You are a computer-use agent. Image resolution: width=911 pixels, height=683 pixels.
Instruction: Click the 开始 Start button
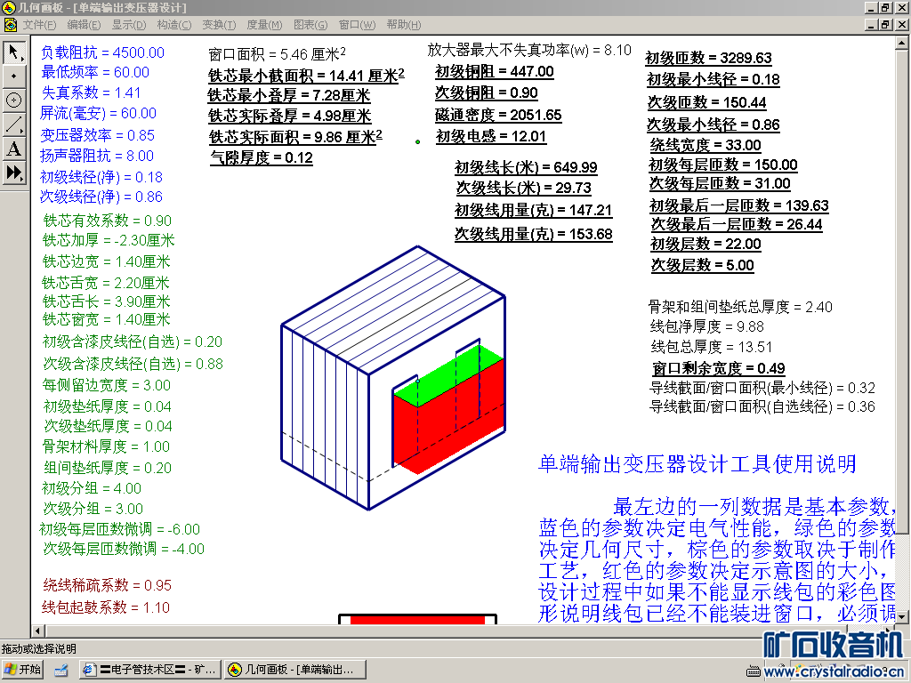click(x=23, y=670)
